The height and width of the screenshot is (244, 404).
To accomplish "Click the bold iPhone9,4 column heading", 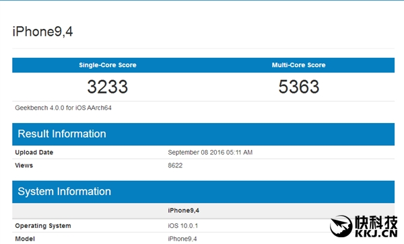I will click(x=183, y=210).
